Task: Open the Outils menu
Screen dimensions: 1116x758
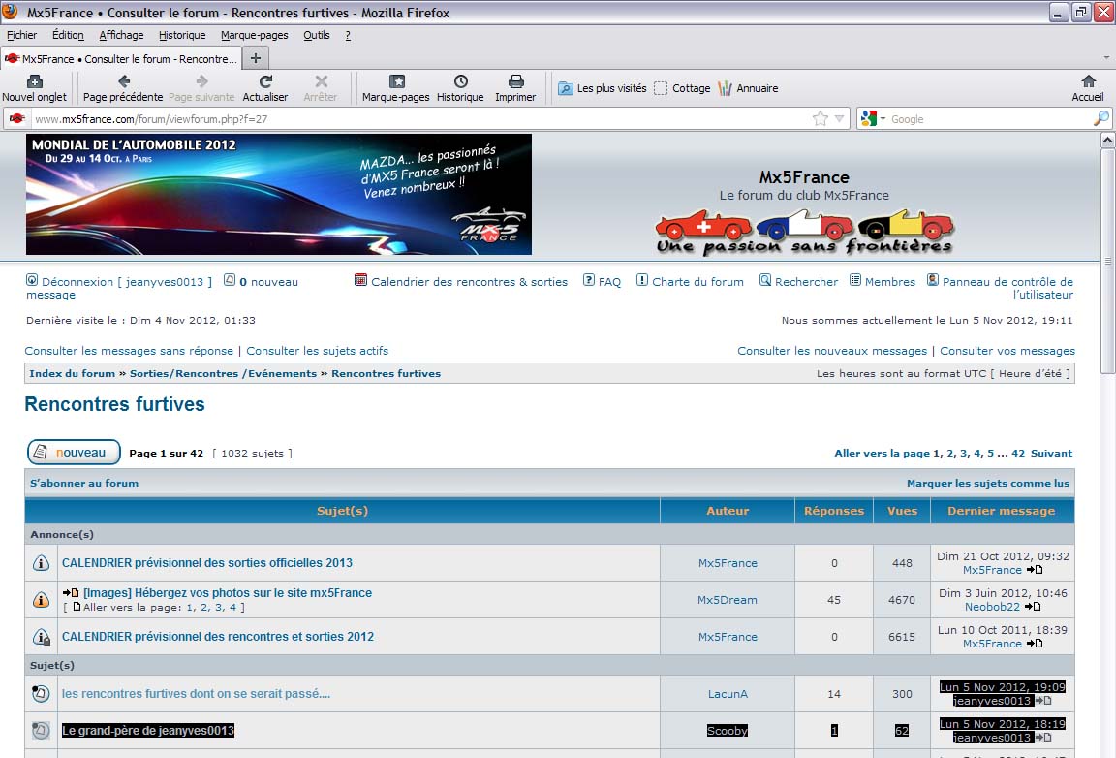Action: tap(317, 35)
